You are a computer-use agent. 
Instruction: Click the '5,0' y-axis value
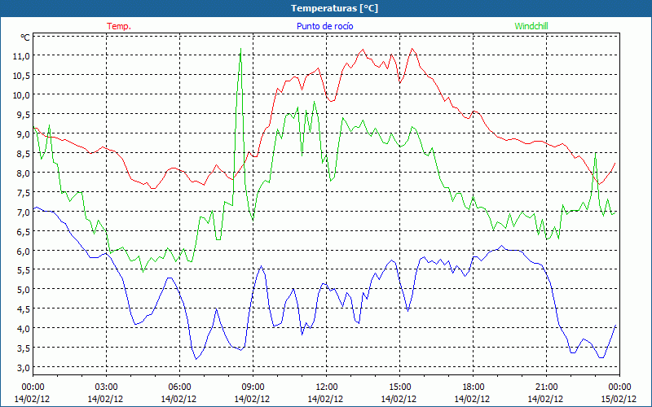click(x=23, y=290)
